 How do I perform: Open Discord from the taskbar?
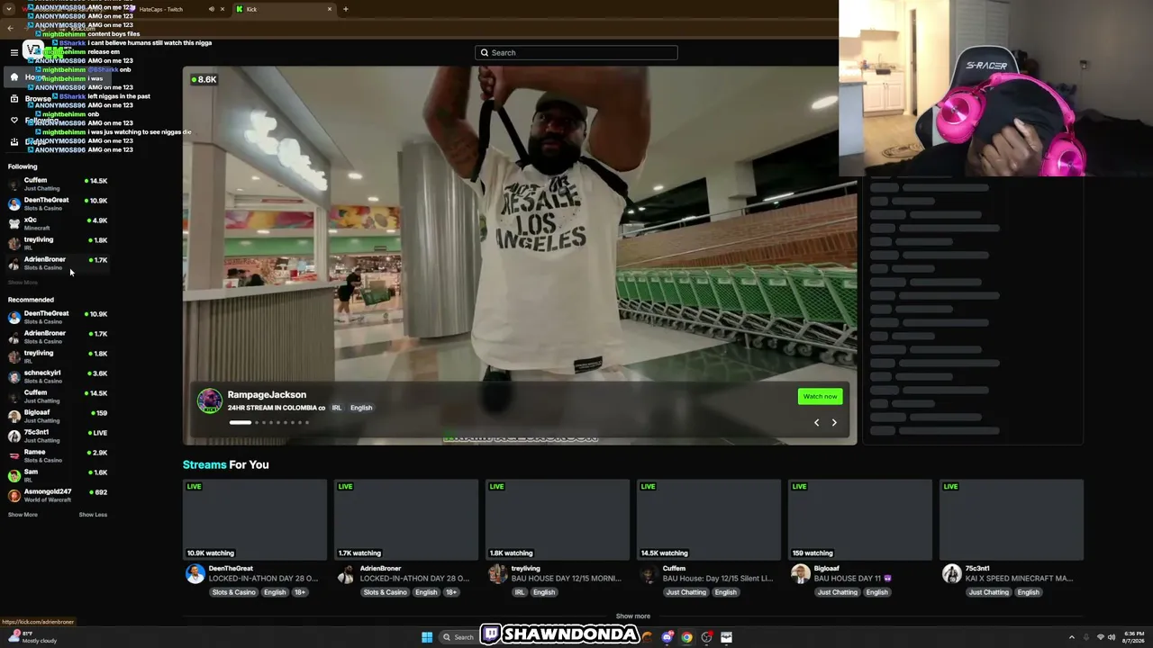667,637
